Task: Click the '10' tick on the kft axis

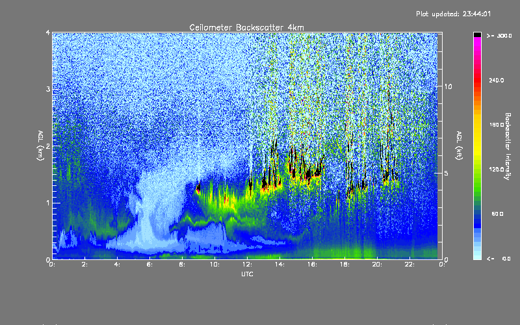Action: [x=448, y=86]
